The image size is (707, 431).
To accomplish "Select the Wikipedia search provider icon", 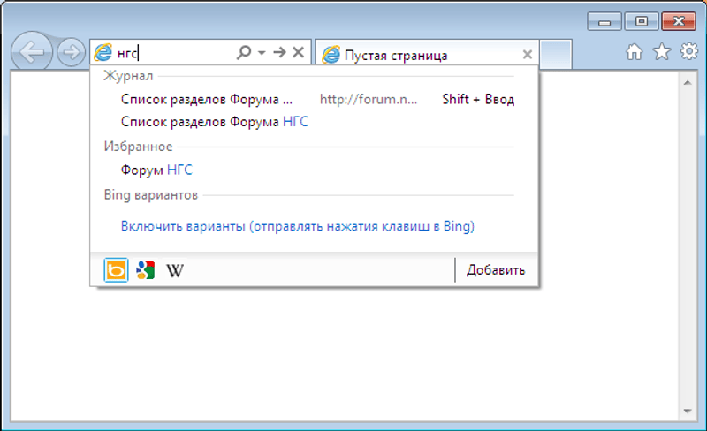I will pyautogui.click(x=175, y=270).
